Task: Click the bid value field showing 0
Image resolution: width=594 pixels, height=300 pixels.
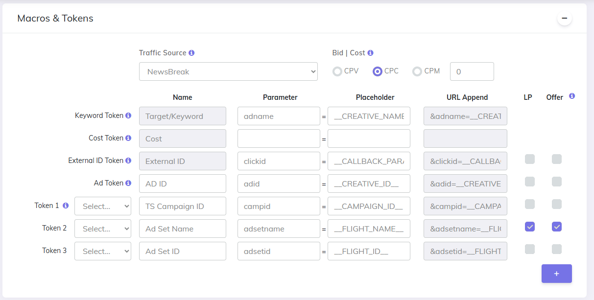Action: point(472,71)
